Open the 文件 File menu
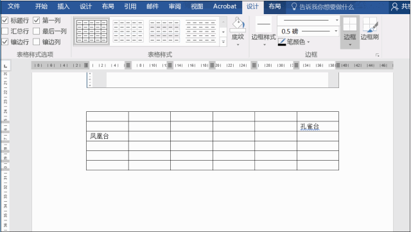Image resolution: width=411 pixels, height=232 pixels. [x=13, y=6]
